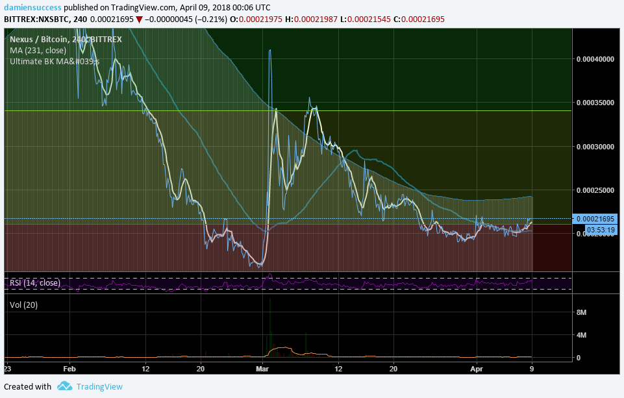This screenshot has height=398, width=624.
Task: Click the red horizontal support line
Action: point(288,225)
